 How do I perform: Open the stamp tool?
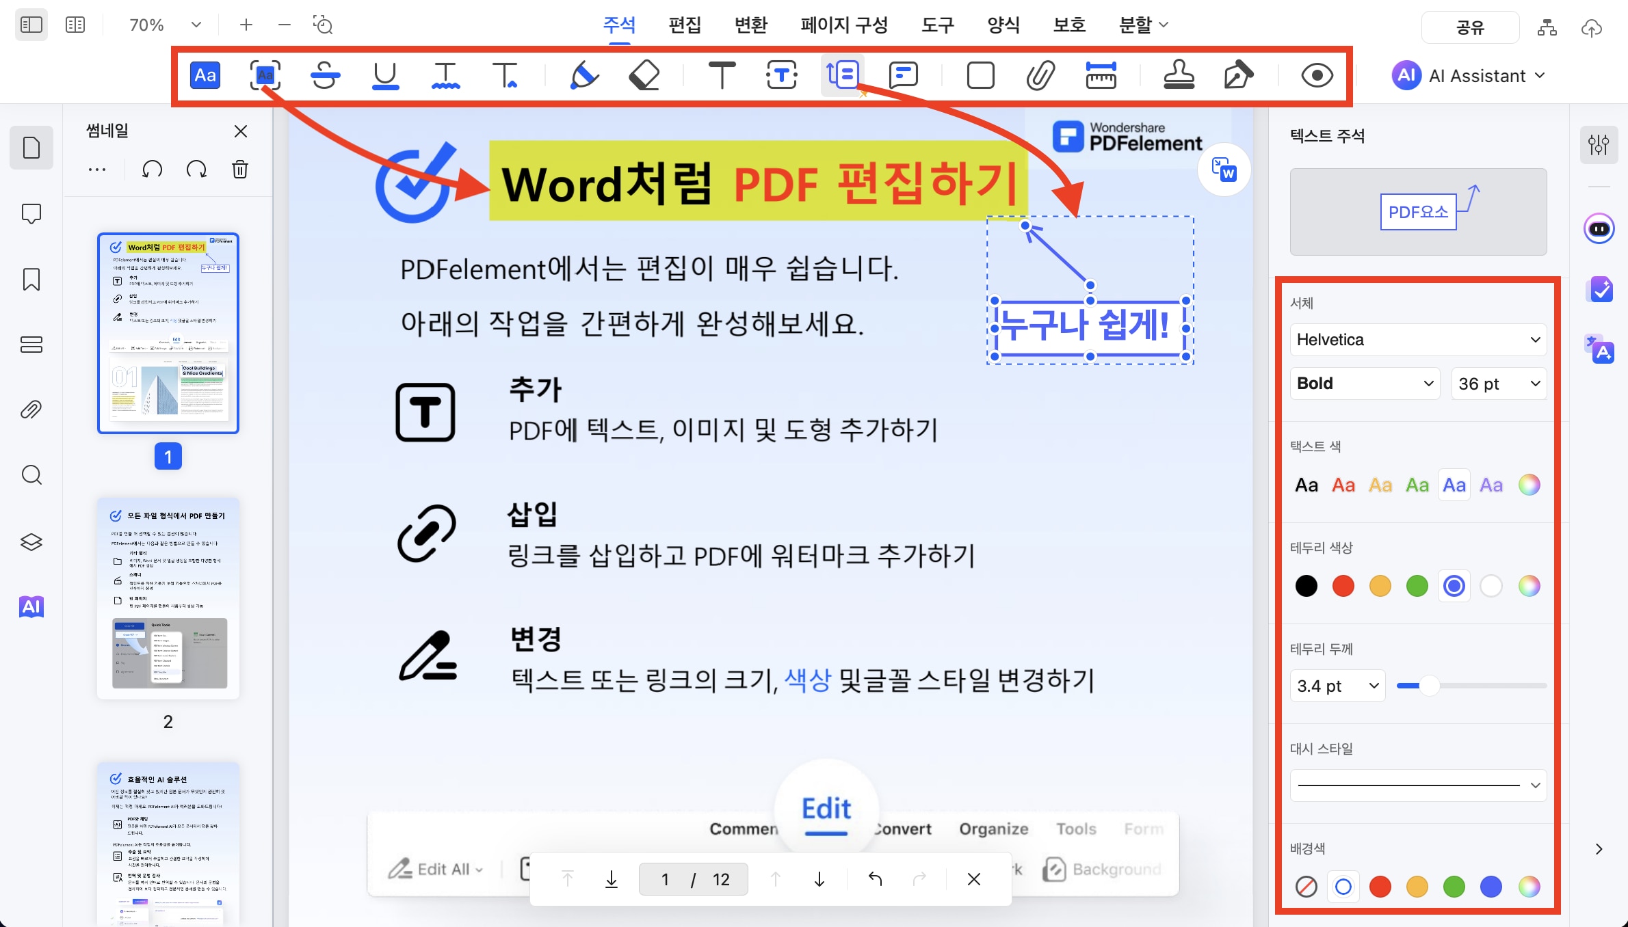(x=1179, y=75)
